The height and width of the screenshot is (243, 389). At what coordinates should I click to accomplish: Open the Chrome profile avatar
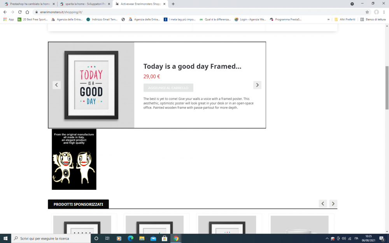tap(376, 12)
